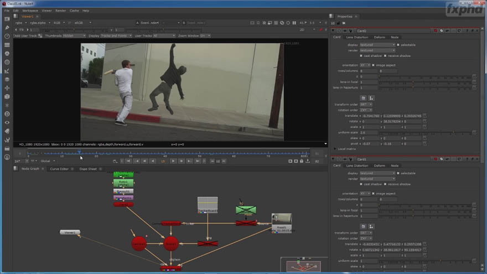Open the 2D viewer mode dropdown
487x274 pixels.
307,30
